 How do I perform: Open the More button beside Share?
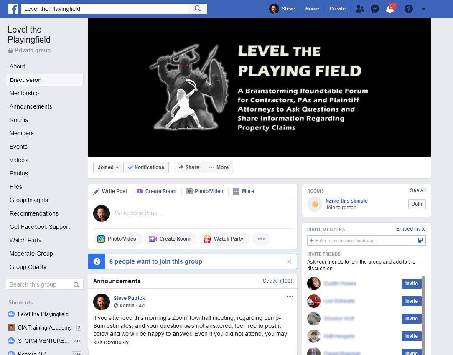219,167
